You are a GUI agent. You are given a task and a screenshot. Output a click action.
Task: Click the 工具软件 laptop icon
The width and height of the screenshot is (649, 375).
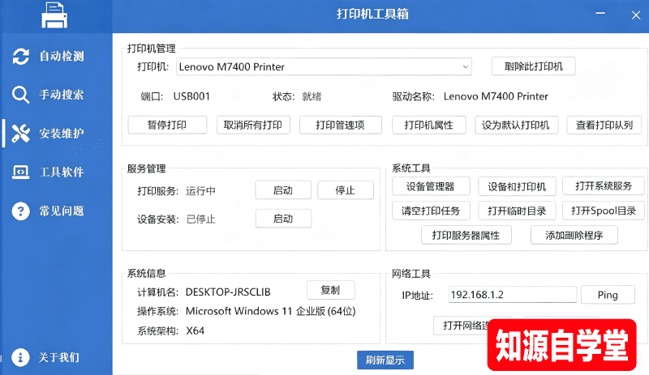[x=21, y=172]
